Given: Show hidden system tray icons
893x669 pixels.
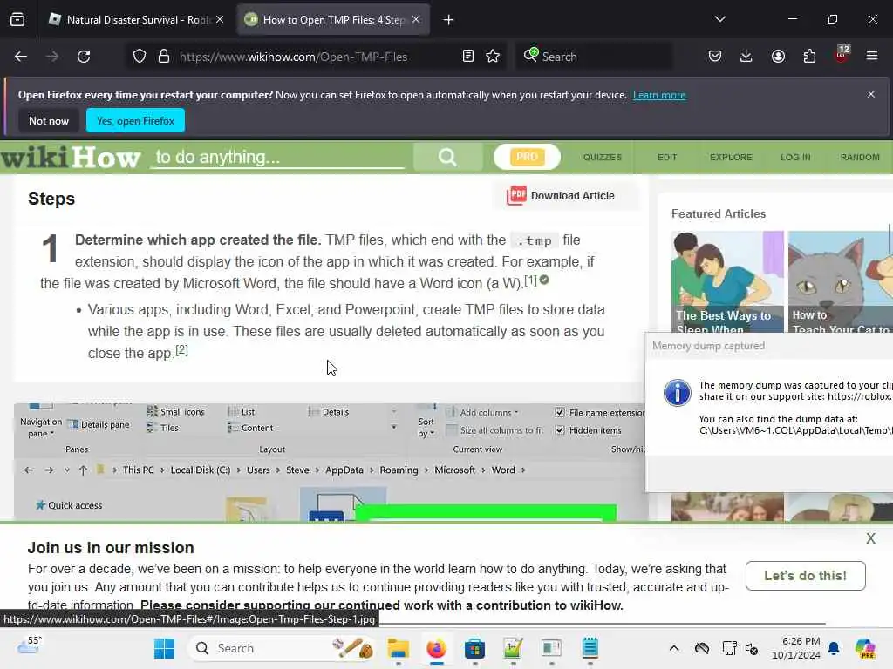Looking at the screenshot, I should 674,648.
